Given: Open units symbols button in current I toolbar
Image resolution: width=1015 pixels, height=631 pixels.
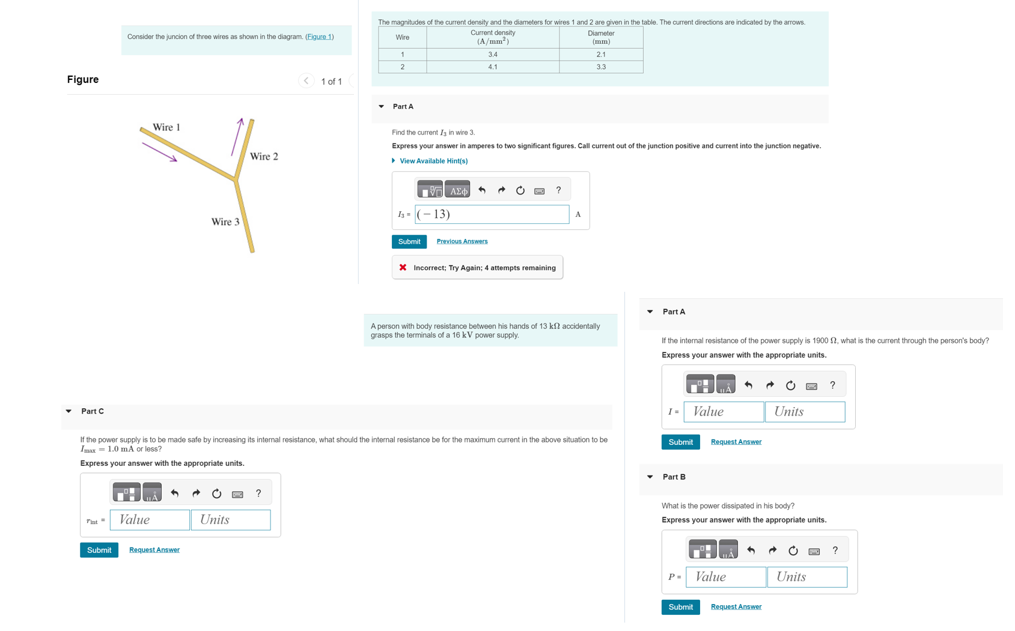Looking at the screenshot, I should coord(726,384).
